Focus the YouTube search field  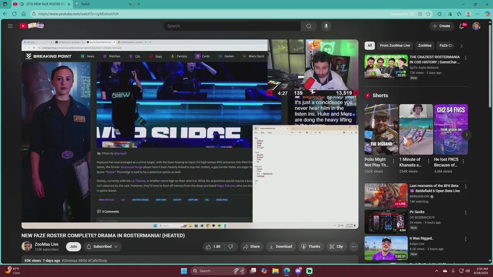click(232, 26)
